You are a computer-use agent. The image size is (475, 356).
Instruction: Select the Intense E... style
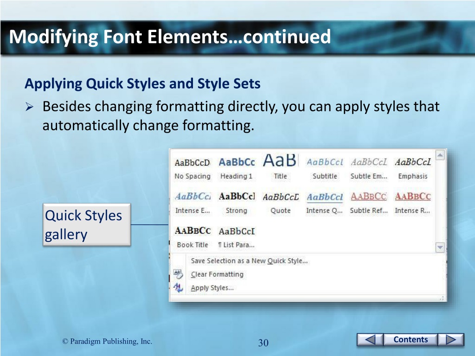(193, 203)
